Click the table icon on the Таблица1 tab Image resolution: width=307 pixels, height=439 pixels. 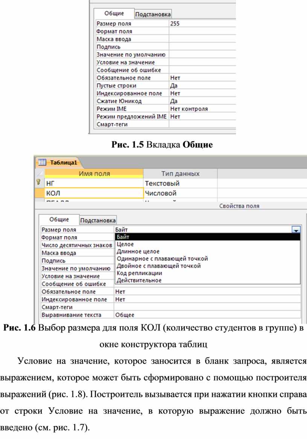42,162
